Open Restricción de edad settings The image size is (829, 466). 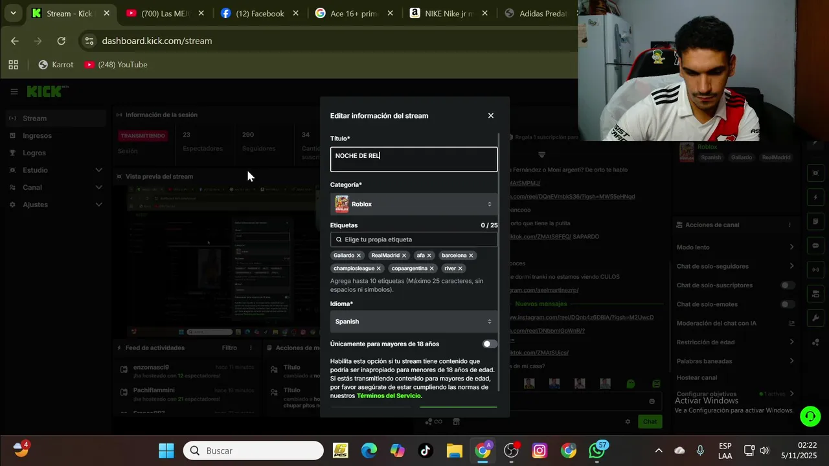click(735, 342)
